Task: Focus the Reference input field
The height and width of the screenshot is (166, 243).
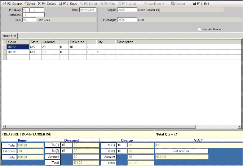Action: pos(33,15)
